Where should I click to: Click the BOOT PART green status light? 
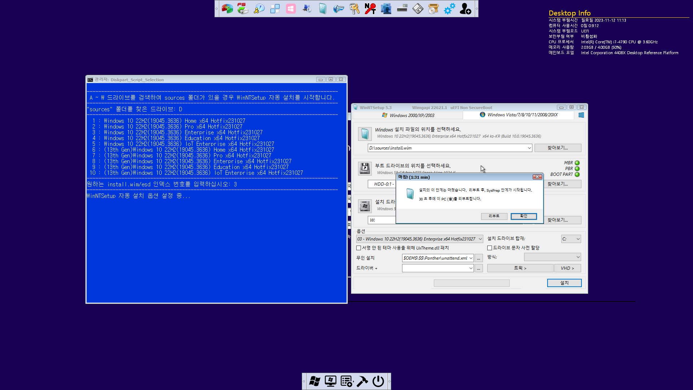coord(577,174)
